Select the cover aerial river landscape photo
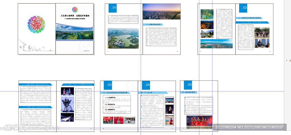 [75, 31]
